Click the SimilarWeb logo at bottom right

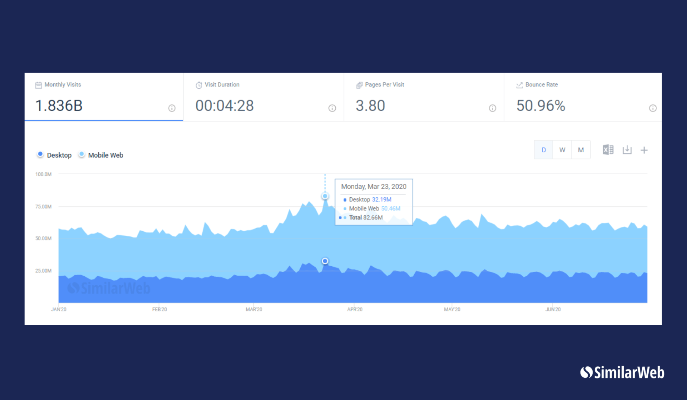tap(622, 372)
